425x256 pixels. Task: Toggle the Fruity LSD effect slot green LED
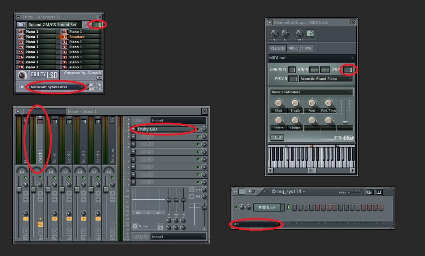[198, 129]
